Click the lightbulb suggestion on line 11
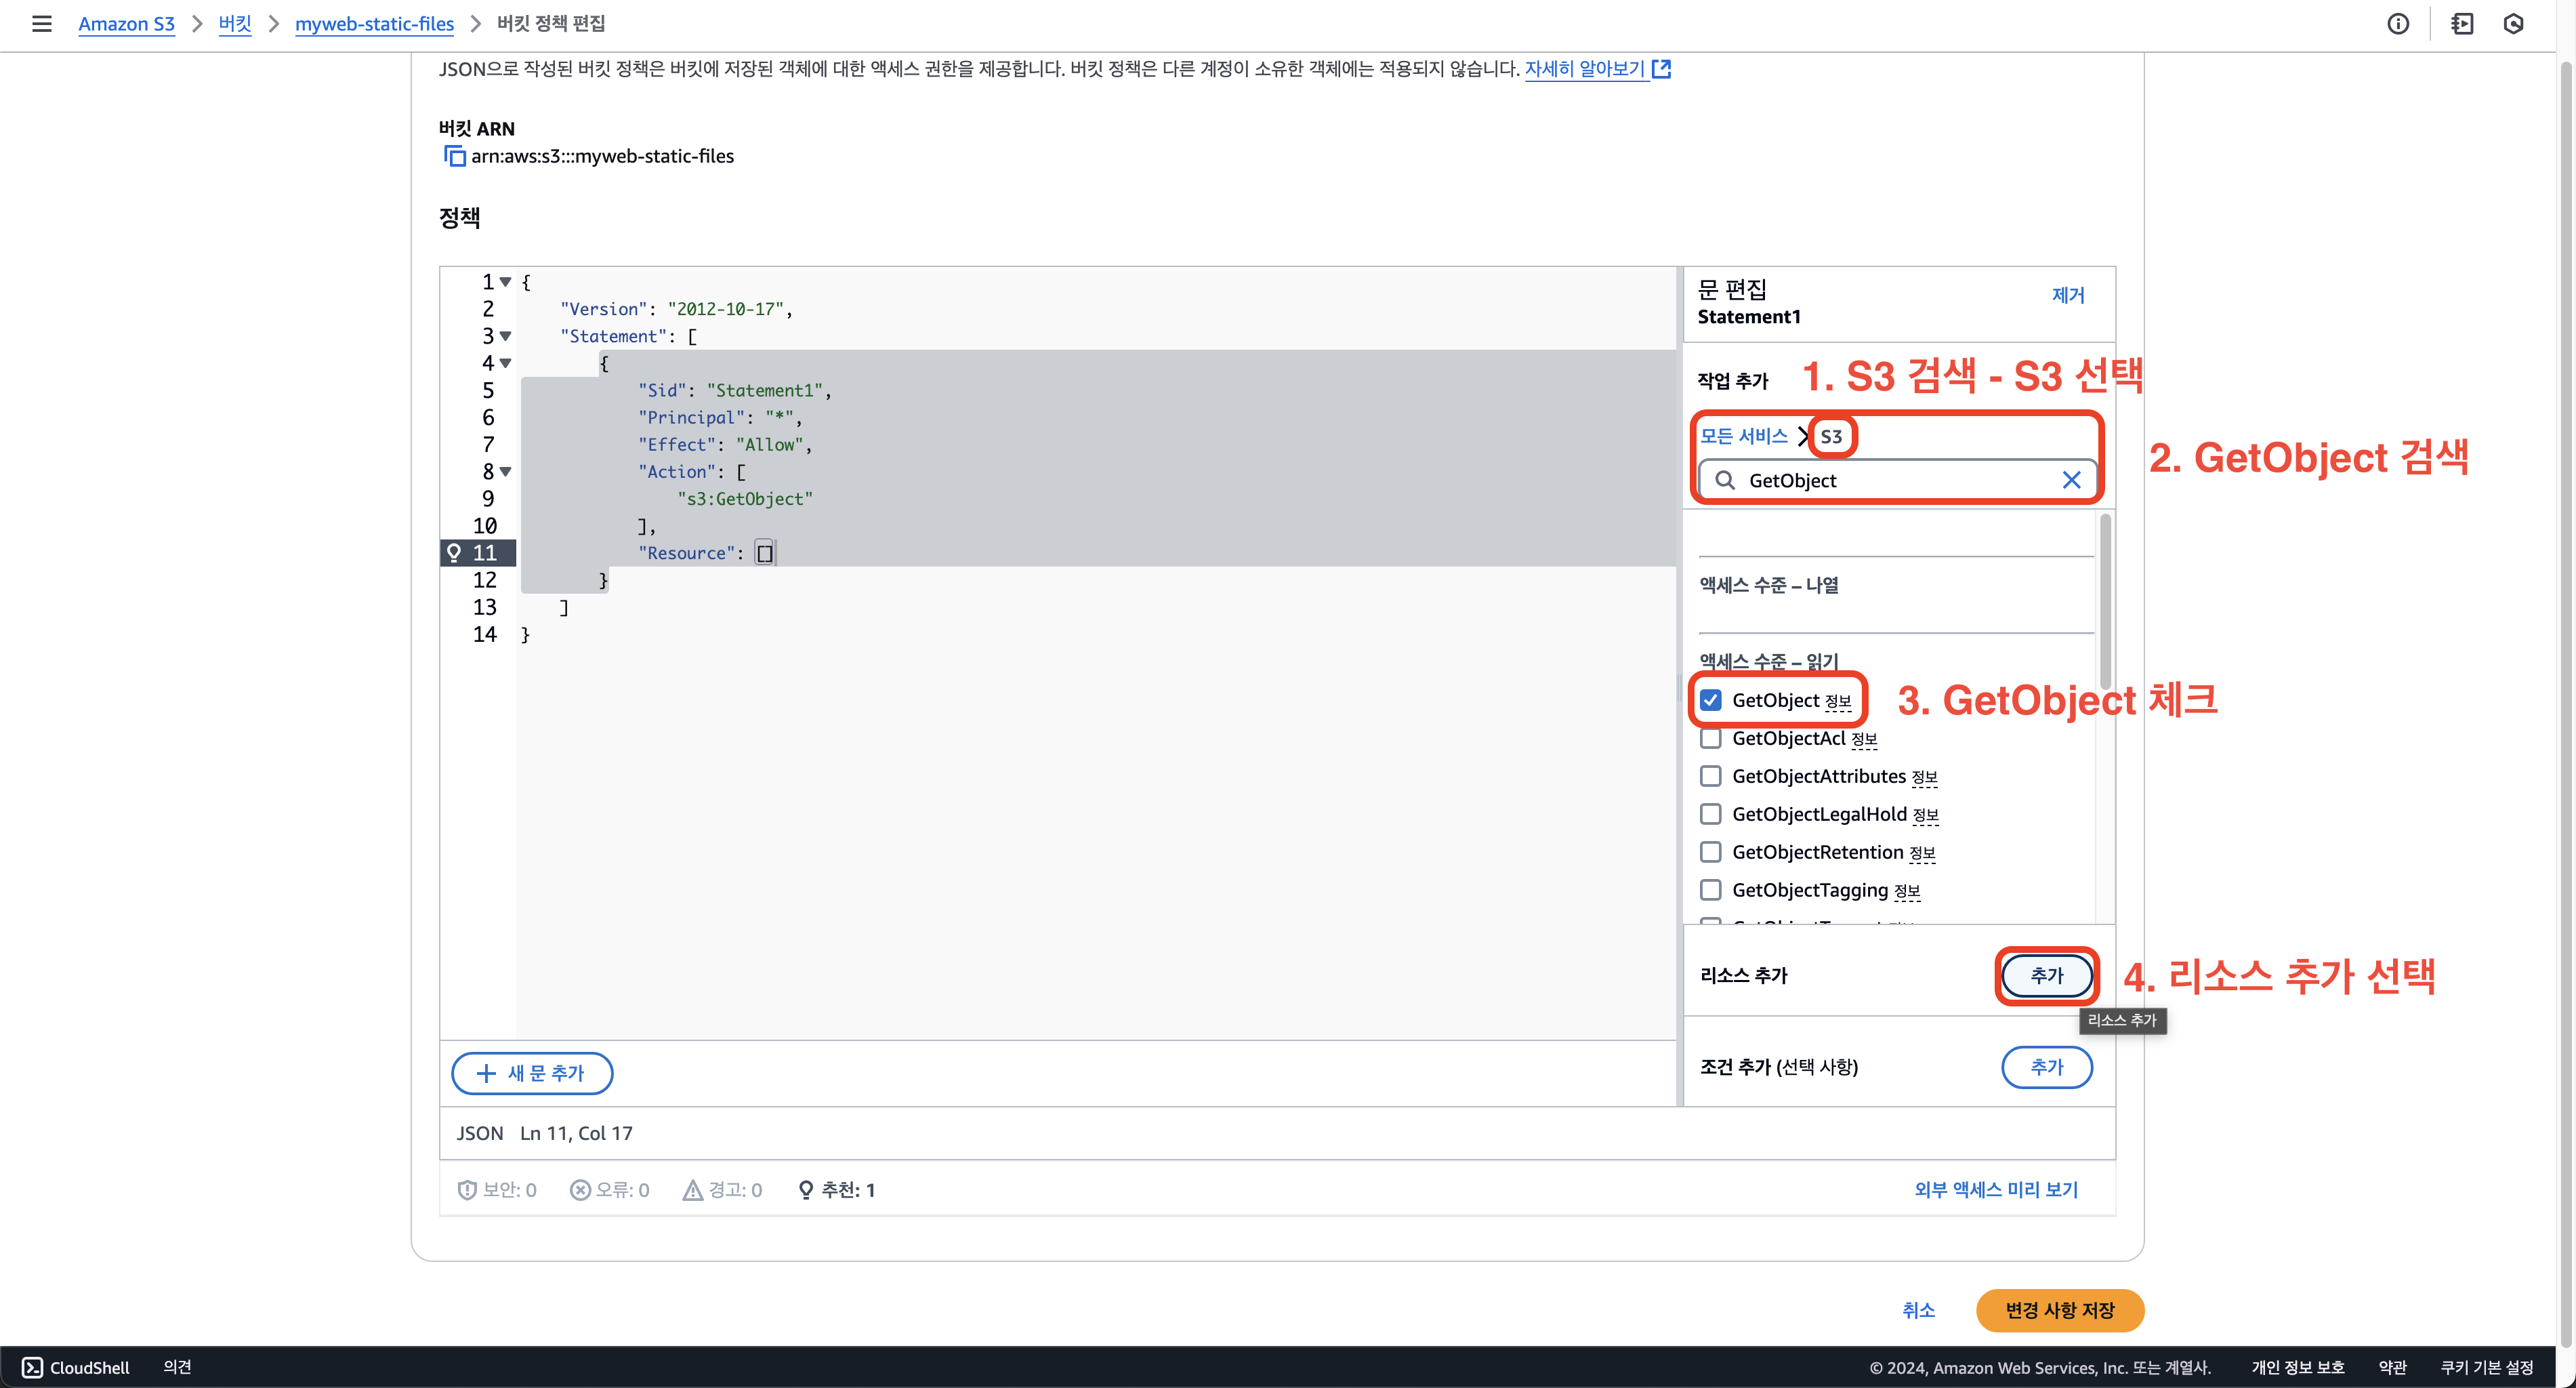The height and width of the screenshot is (1388, 2576). (454, 552)
